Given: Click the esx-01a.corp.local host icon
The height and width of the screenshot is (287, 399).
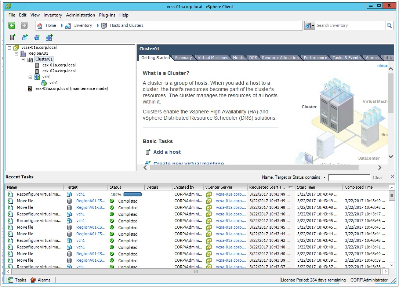Looking at the screenshot, I should [37, 65].
